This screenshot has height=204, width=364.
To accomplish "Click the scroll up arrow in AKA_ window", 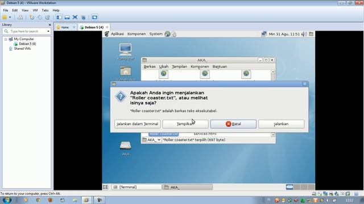I will [x=273, y=72].
